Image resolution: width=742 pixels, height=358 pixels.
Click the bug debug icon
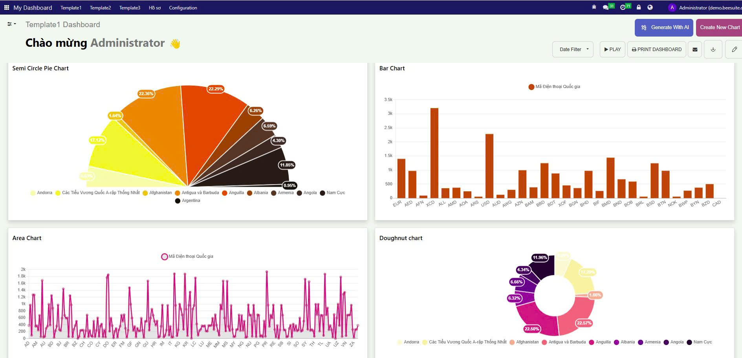594,7
